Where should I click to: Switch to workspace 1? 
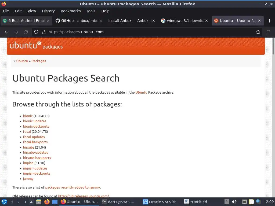(12, 202)
